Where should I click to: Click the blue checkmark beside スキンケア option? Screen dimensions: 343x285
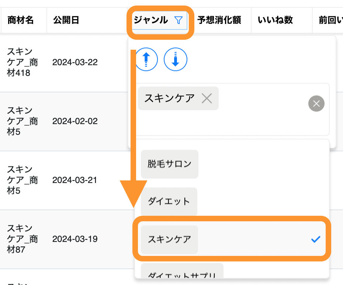point(315,240)
